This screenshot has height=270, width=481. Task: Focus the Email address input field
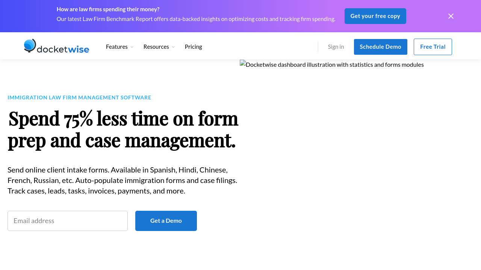click(68, 221)
